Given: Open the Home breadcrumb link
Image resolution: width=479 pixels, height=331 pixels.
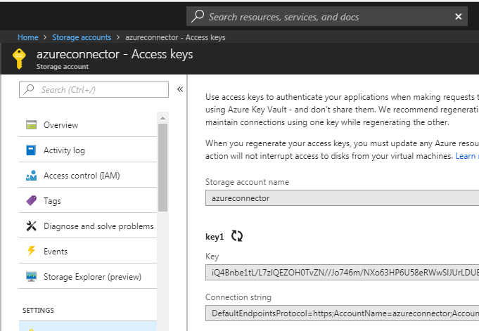Looking at the screenshot, I should click(28, 37).
